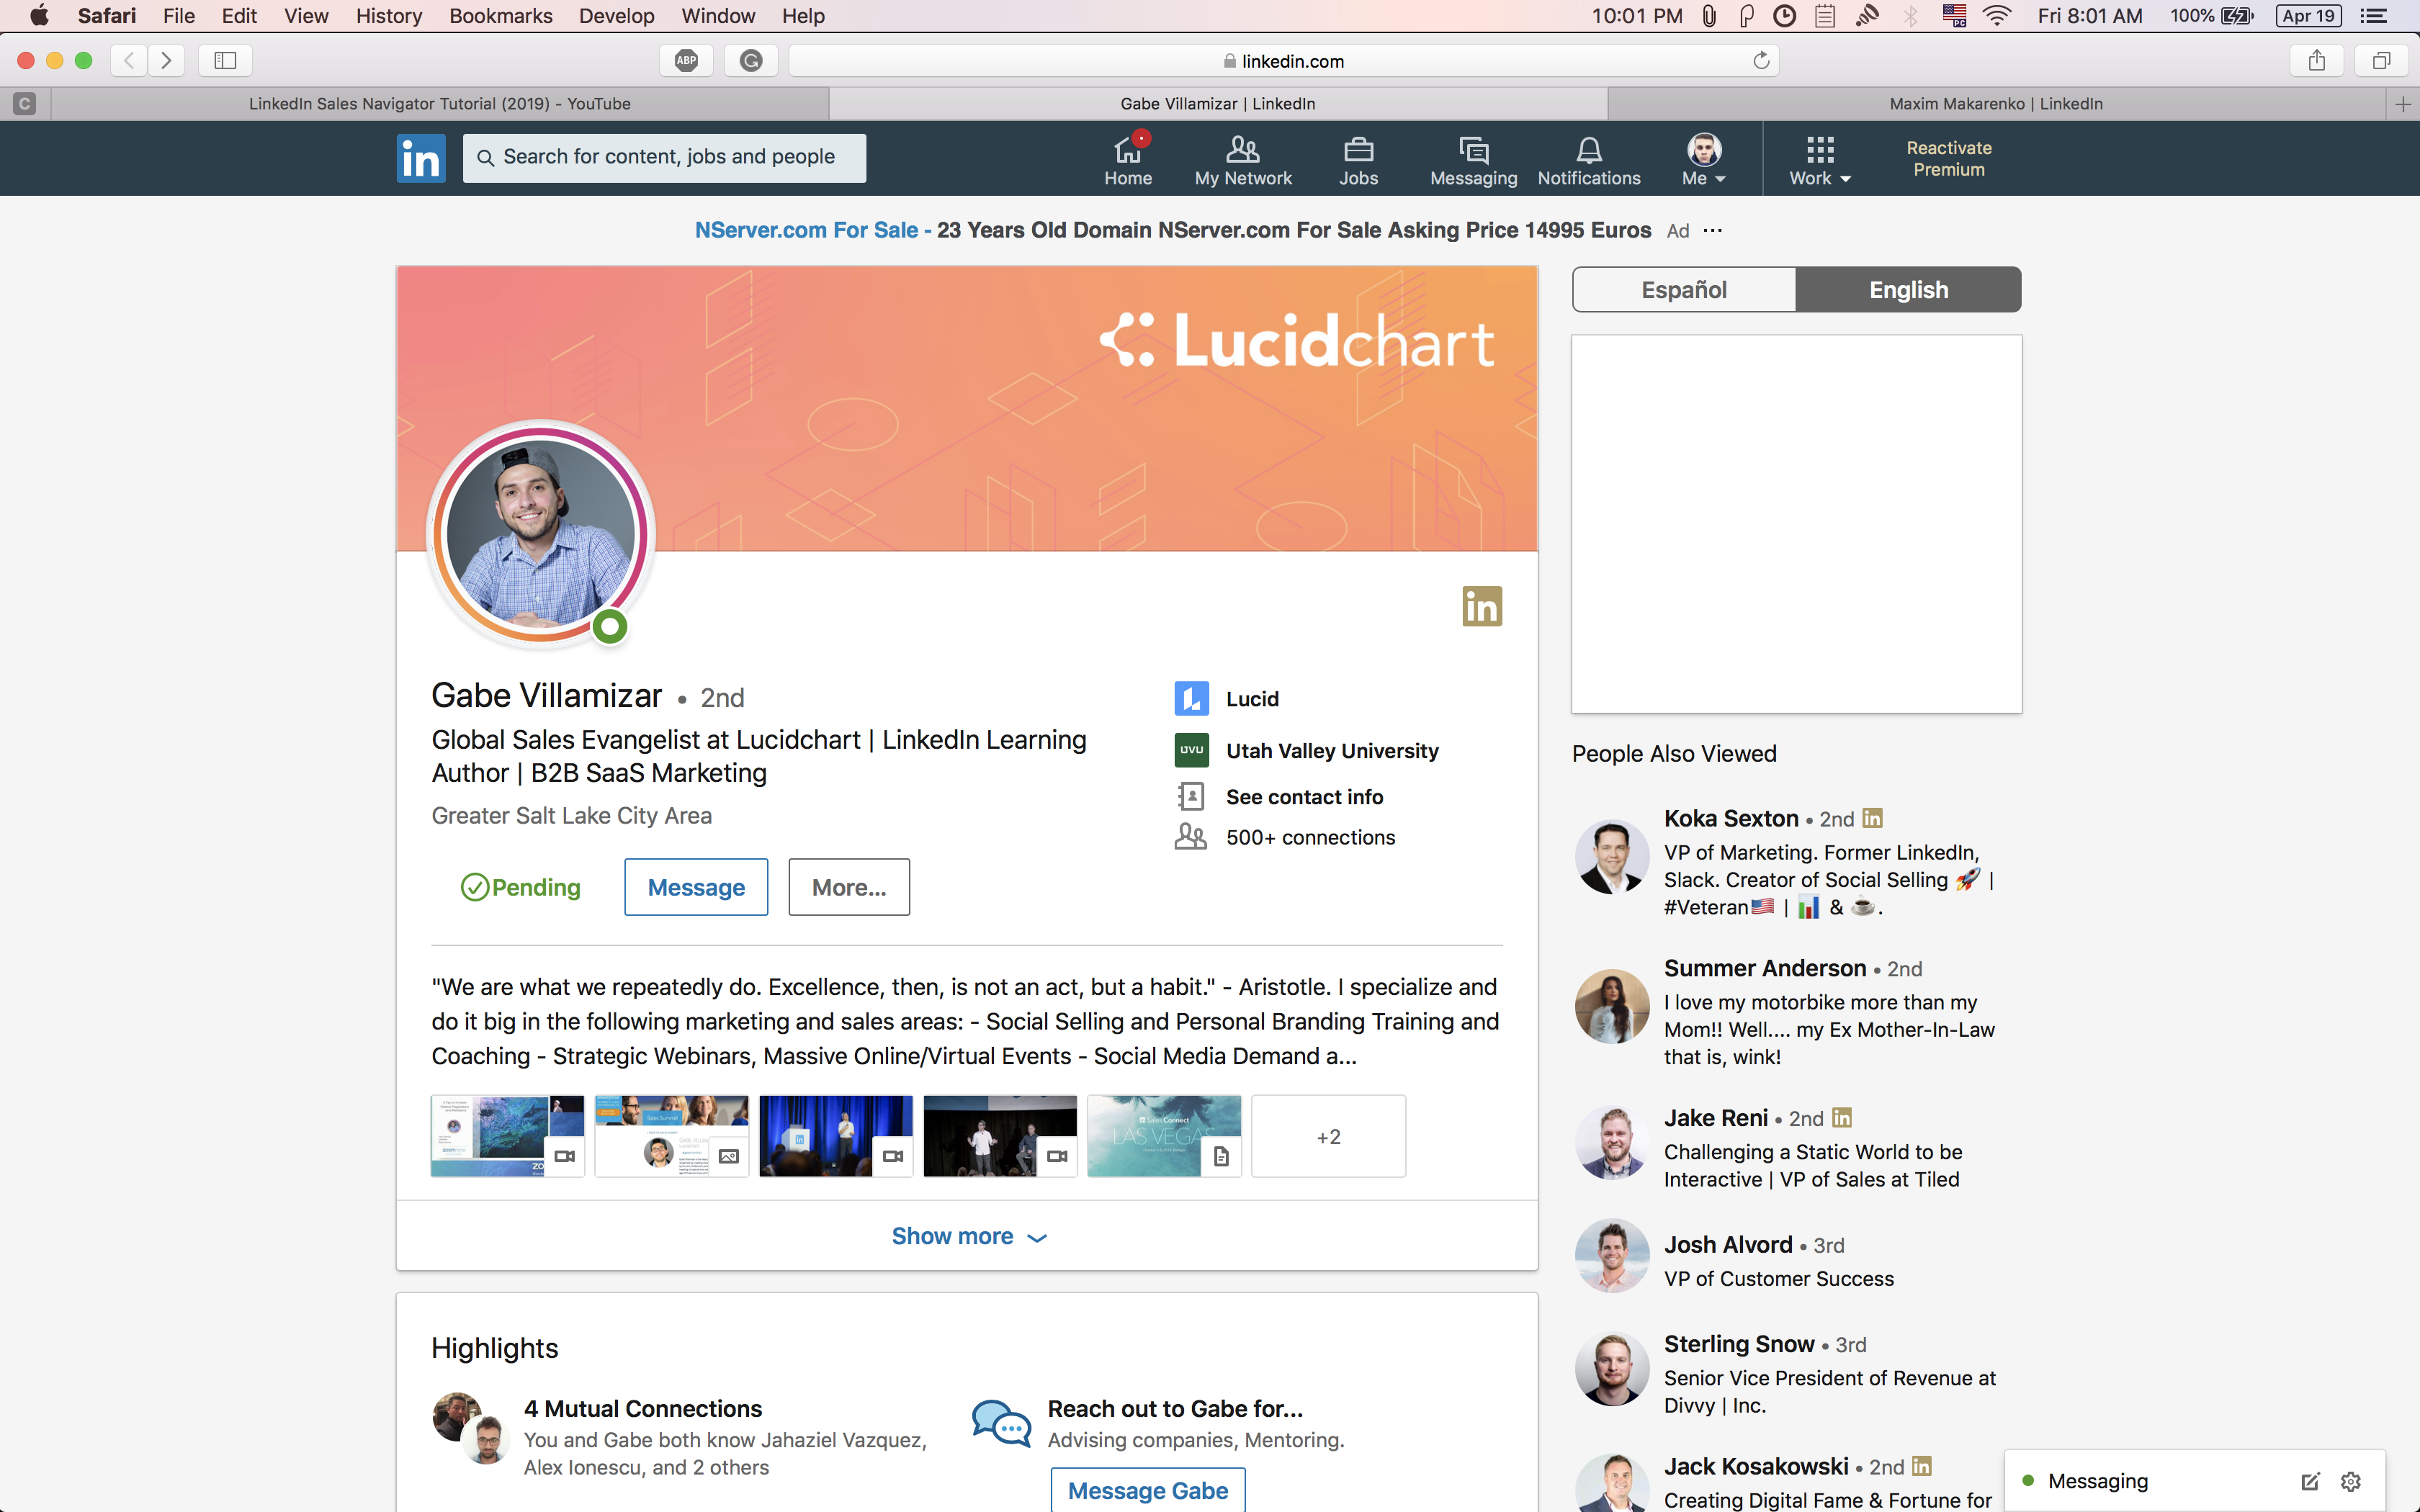This screenshot has width=2420, height=1512.
Task: Toggle the Safari sidebar icon
Action: (225, 61)
